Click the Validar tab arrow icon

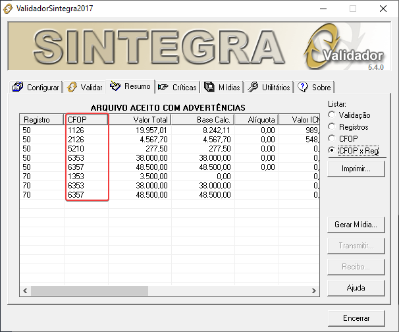coord(72,87)
